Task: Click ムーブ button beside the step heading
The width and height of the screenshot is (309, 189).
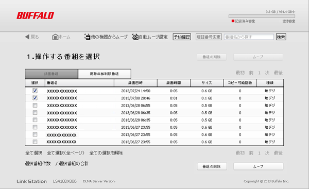Action: pos(258,57)
